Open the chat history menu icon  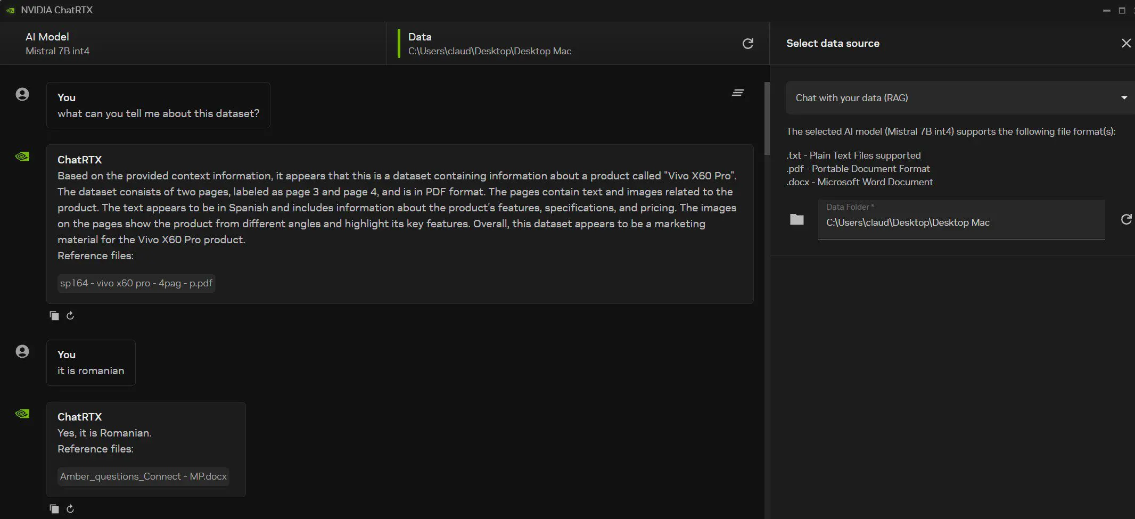point(737,93)
